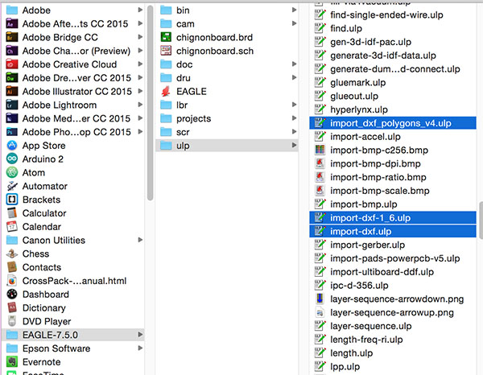Select gluemark.ulp file

(x=393, y=83)
